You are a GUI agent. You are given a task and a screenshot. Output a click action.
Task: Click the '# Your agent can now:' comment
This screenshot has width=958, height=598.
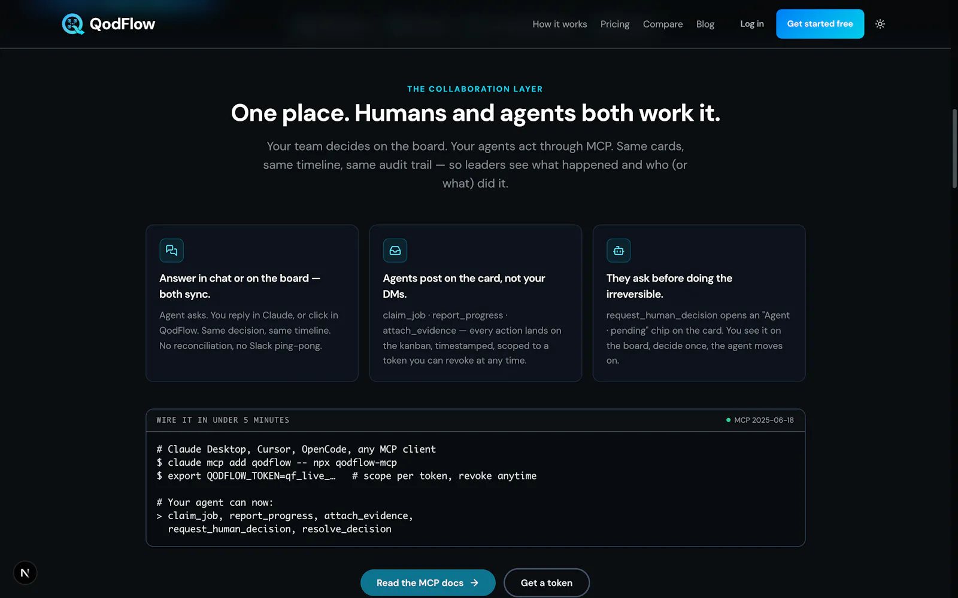[x=215, y=503]
